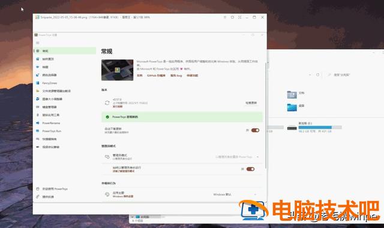Open the 文档 Documents folder in File Explorer
Image resolution: width=384 pixels, height=228 pixels.
click(296, 94)
